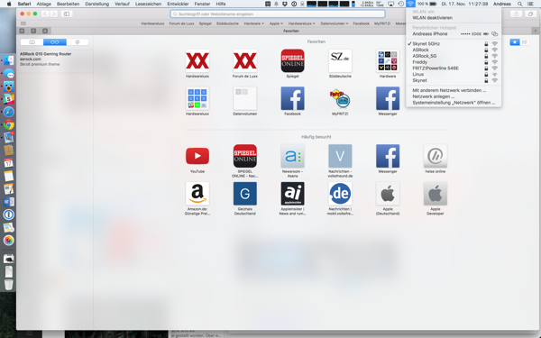Open the mobil.volksfreund .de tile
541x338 pixels.
(340, 194)
